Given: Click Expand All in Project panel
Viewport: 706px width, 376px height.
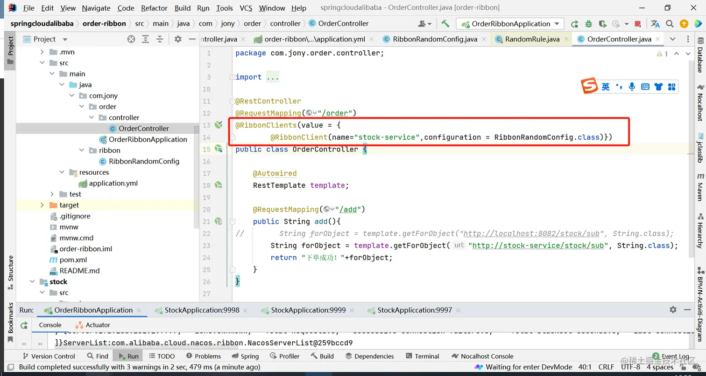Looking at the screenshot, I should (x=146, y=39).
